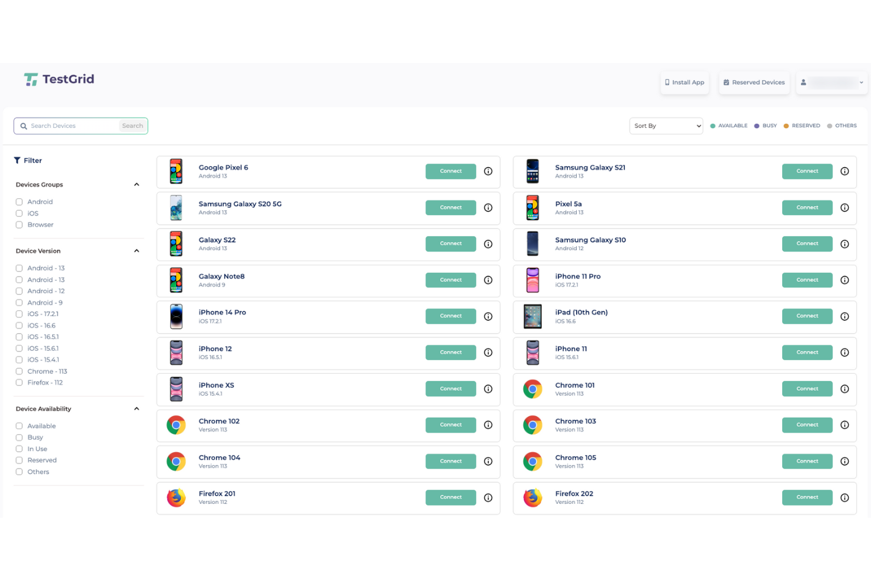Tick the iOS - 16.6 version checkbox
Image resolution: width=871 pixels, height=581 pixels.
(x=19, y=326)
